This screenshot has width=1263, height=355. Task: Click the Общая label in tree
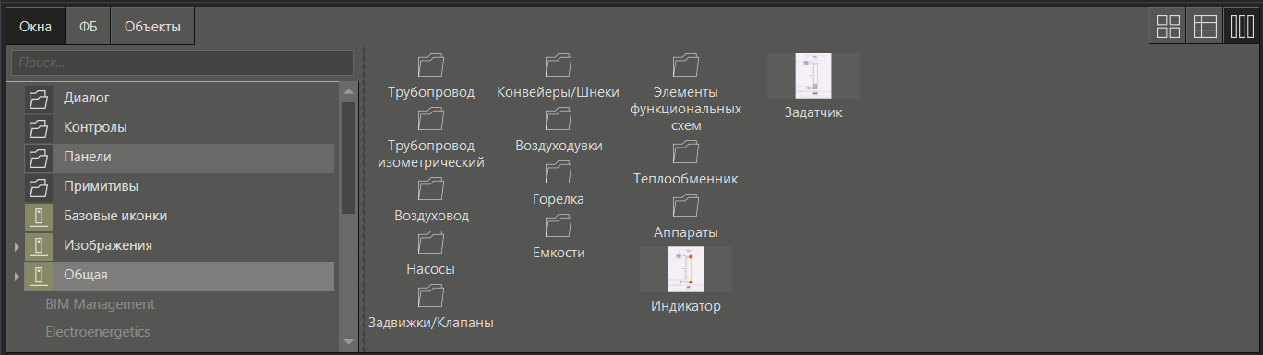click(86, 275)
